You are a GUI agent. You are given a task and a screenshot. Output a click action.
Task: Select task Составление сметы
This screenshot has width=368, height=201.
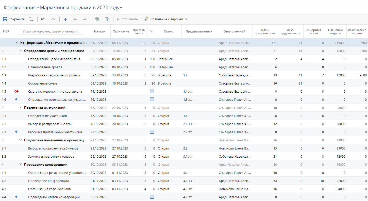coord(43,83)
